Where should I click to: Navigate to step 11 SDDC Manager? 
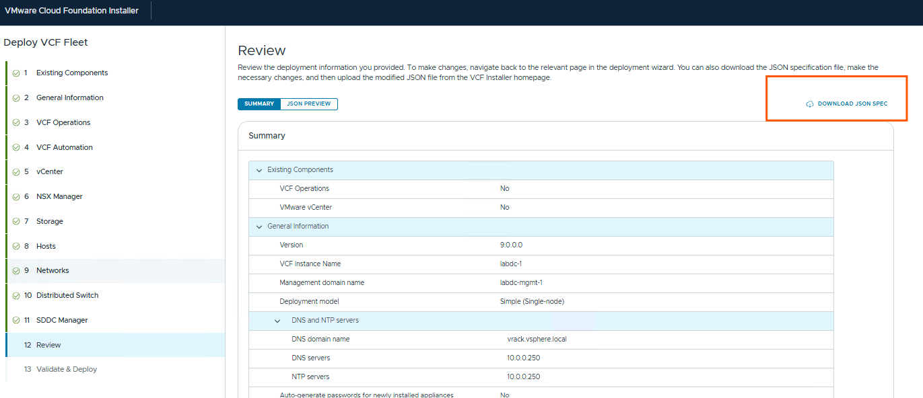(115, 320)
